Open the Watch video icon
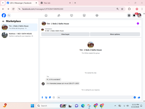Screen dimensions: 145x109 click(x=72, y=15)
